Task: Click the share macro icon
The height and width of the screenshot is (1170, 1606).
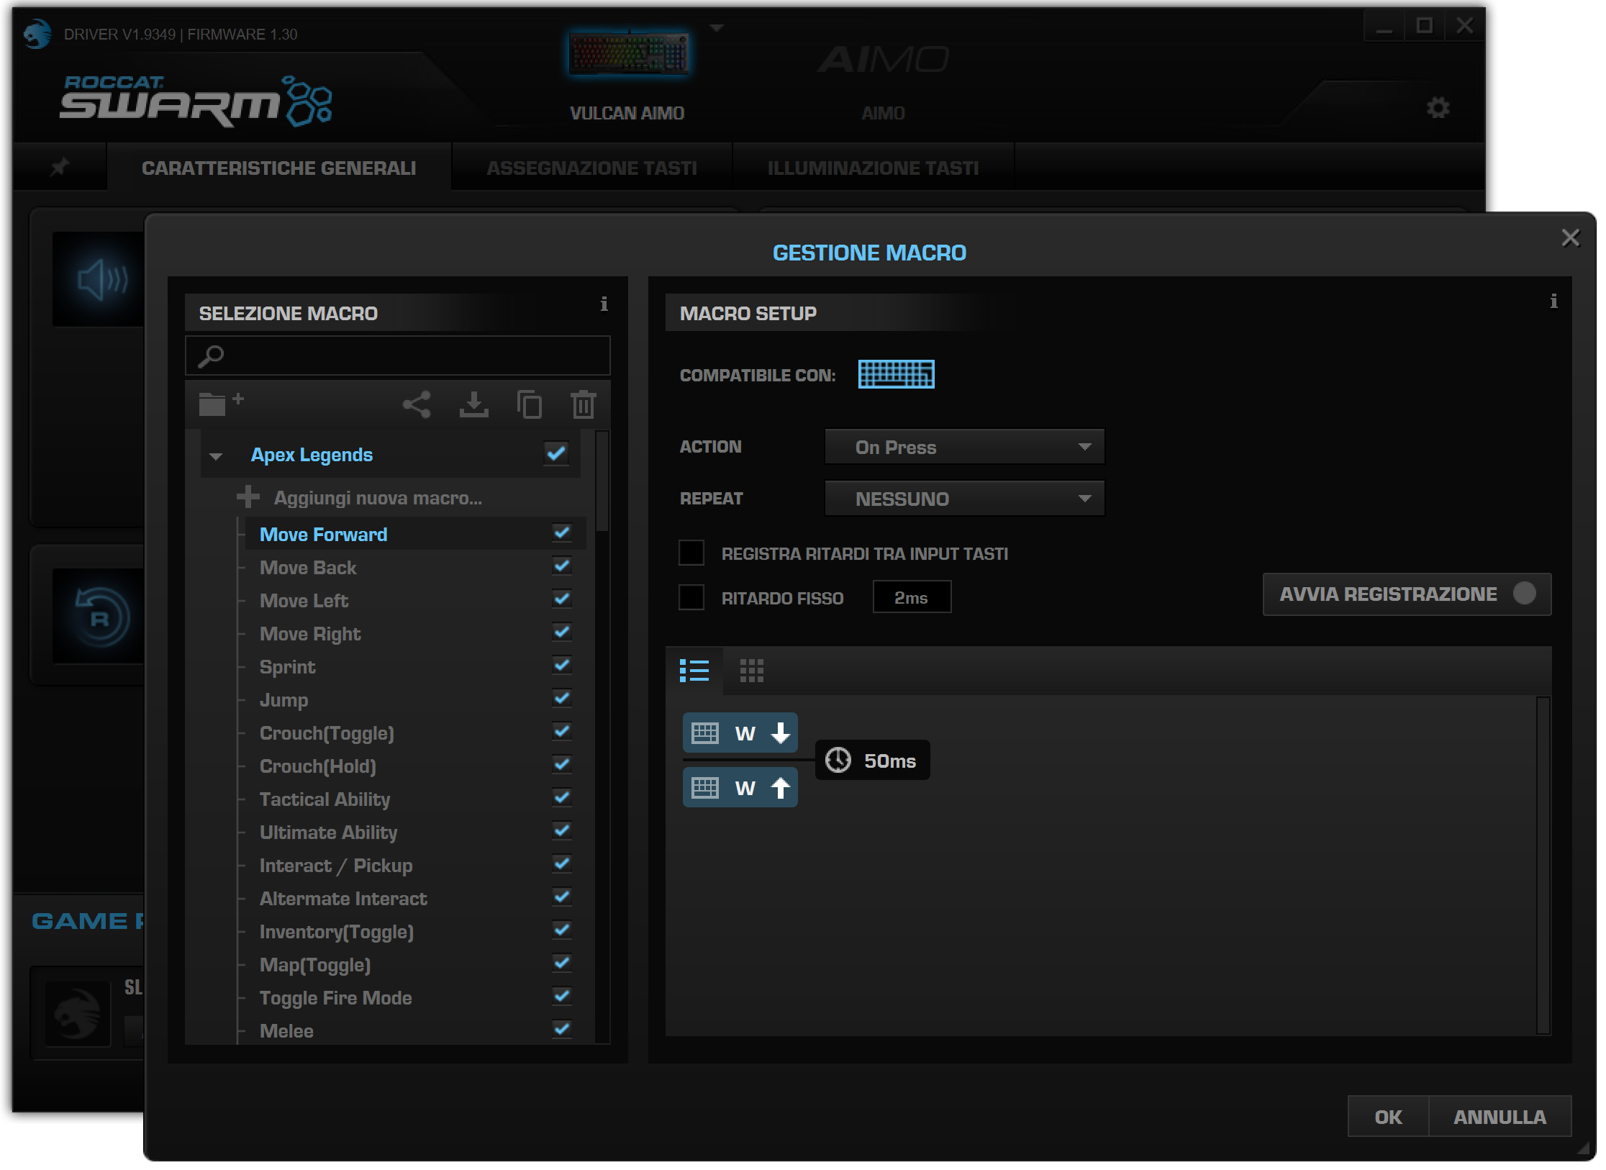Action: pyautogui.click(x=417, y=404)
